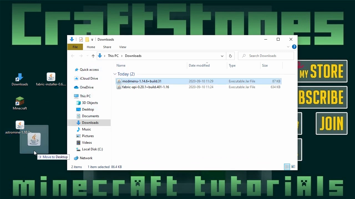Image resolution: width=355 pixels, height=199 pixels.
Task: Open recent locations dropdown arrow
Action: [87, 56]
